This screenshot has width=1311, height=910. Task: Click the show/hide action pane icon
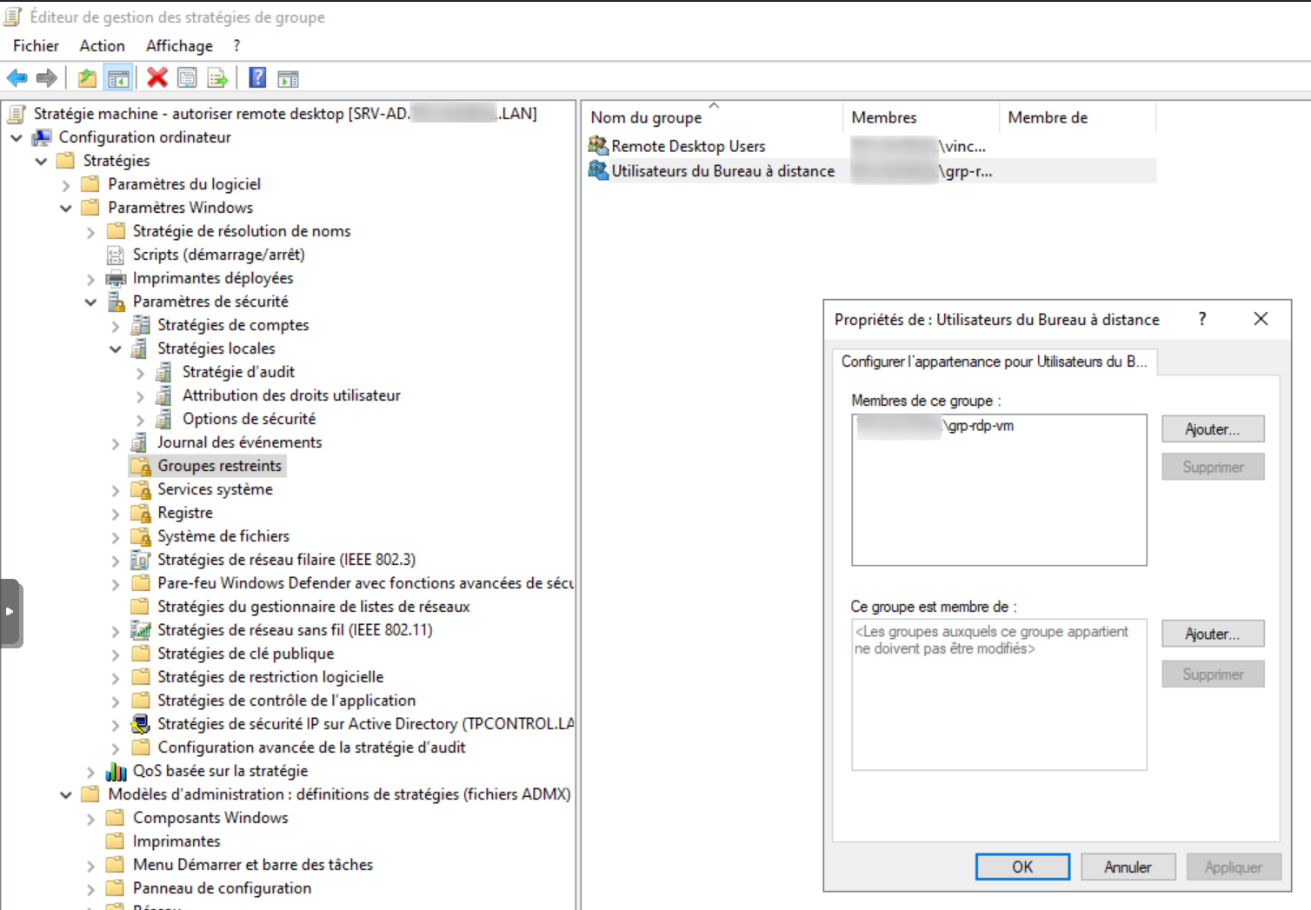(x=288, y=79)
